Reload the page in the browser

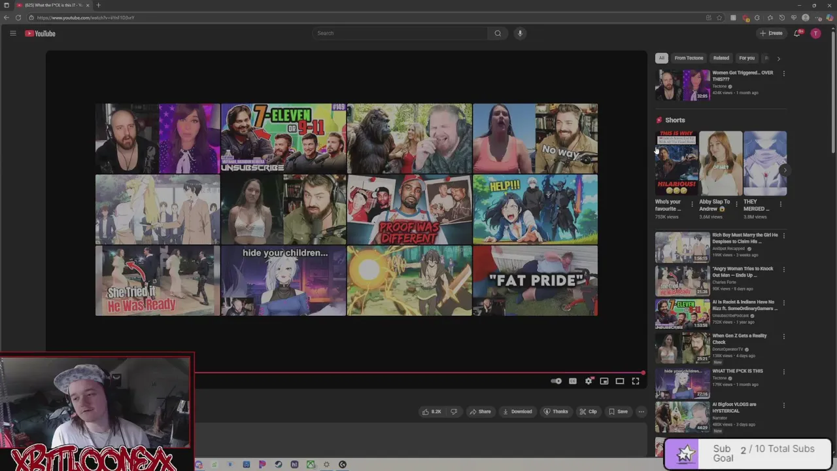[x=18, y=18]
